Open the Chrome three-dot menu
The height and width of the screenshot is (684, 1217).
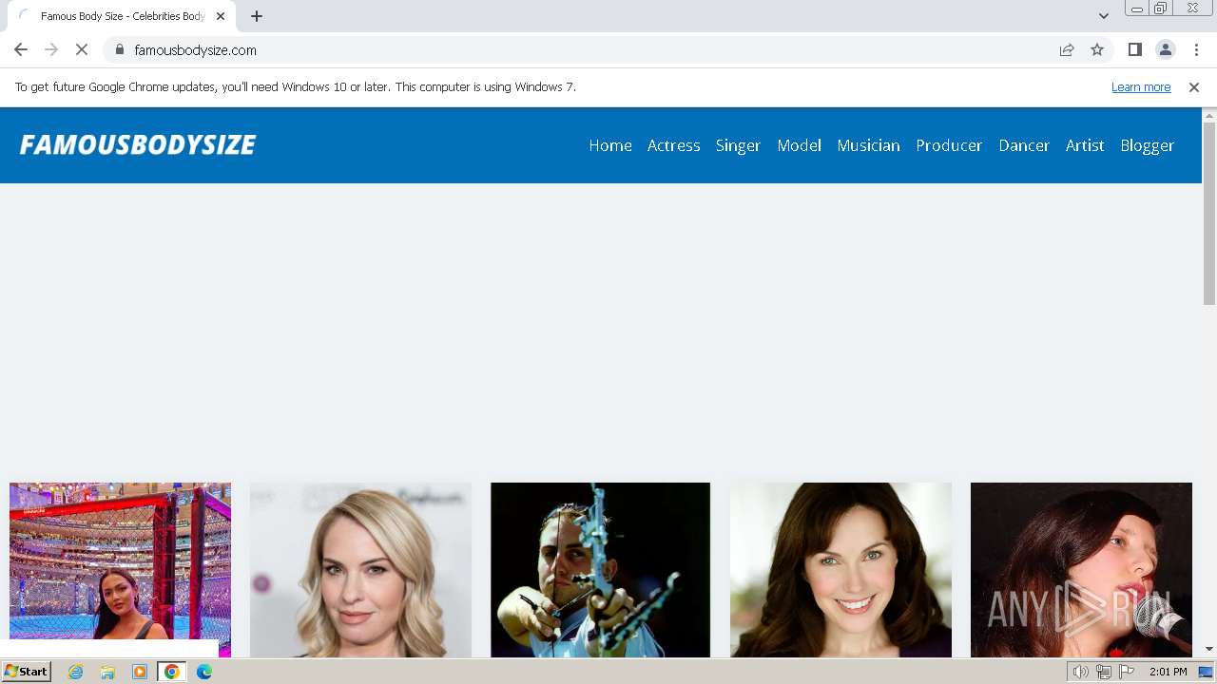click(x=1196, y=50)
